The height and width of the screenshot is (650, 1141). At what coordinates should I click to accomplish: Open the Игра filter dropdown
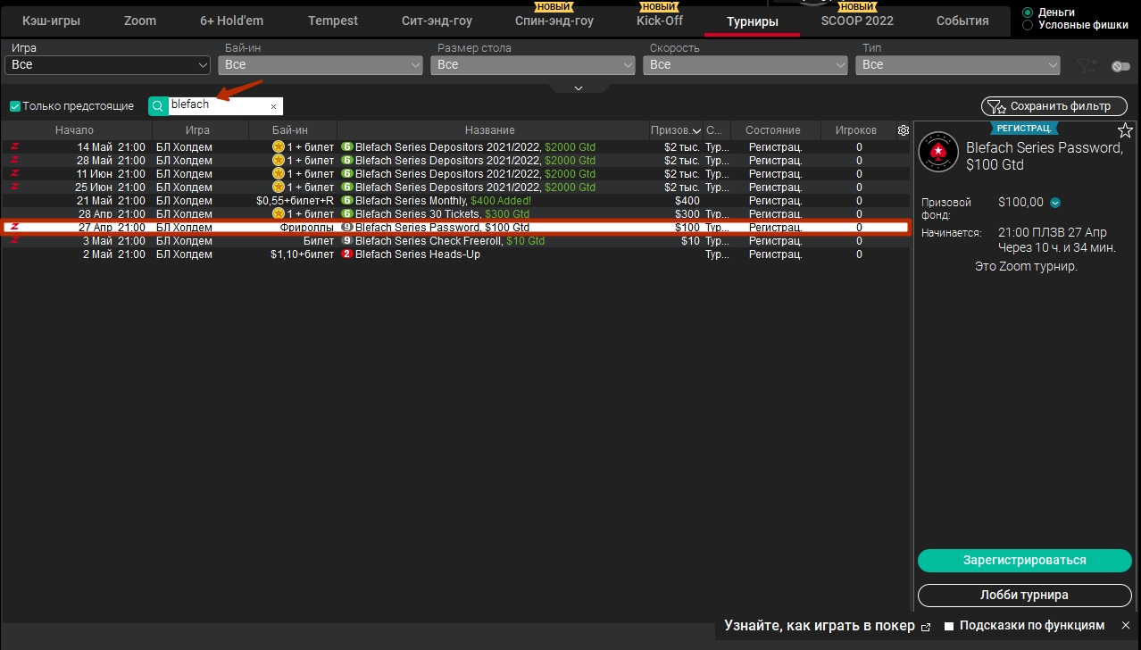(x=107, y=65)
